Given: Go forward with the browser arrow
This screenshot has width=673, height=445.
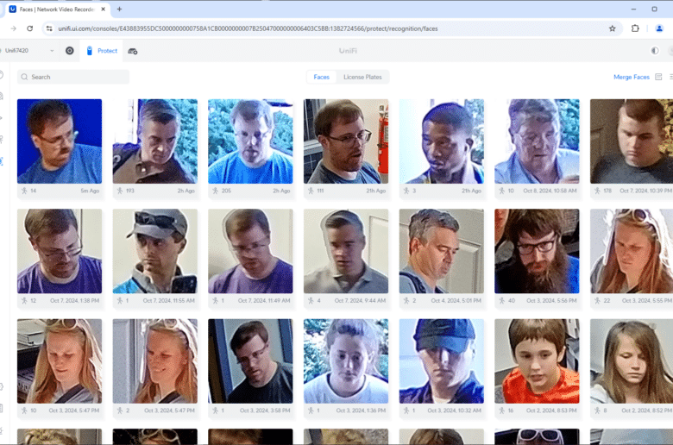Looking at the screenshot, I should [13, 28].
